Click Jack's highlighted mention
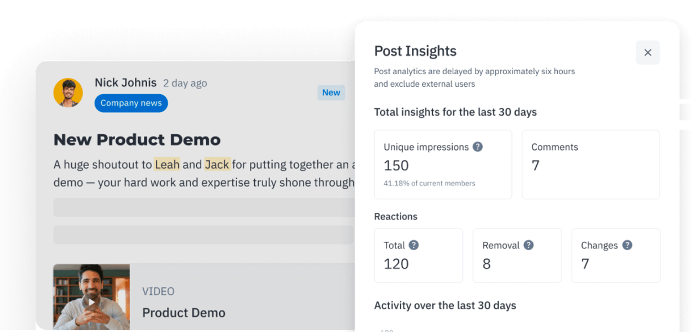This screenshot has height=332, width=696. [x=217, y=164]
